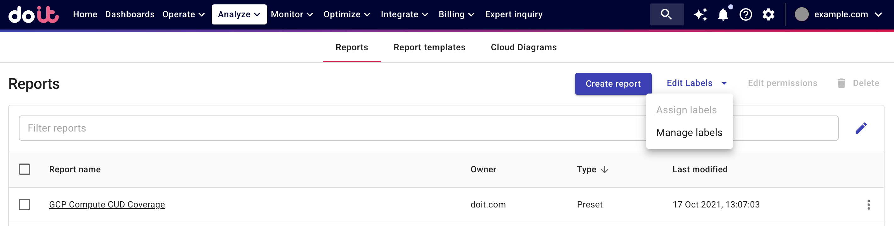Open the example.com account dropdown
The height and width of the screenshot is (226, 894).
pos(838,14)
